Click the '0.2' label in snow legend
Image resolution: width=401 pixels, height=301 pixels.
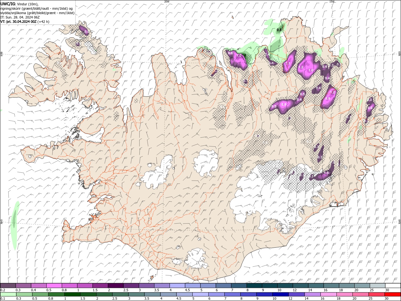pyautogui.click(x=3, y=290)
